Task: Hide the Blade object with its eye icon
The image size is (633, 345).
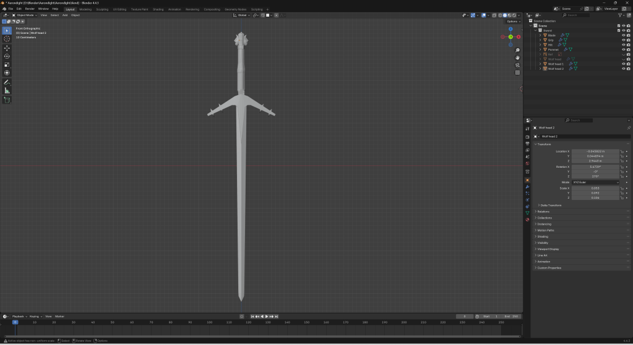Action: click(x=623, y=35)
